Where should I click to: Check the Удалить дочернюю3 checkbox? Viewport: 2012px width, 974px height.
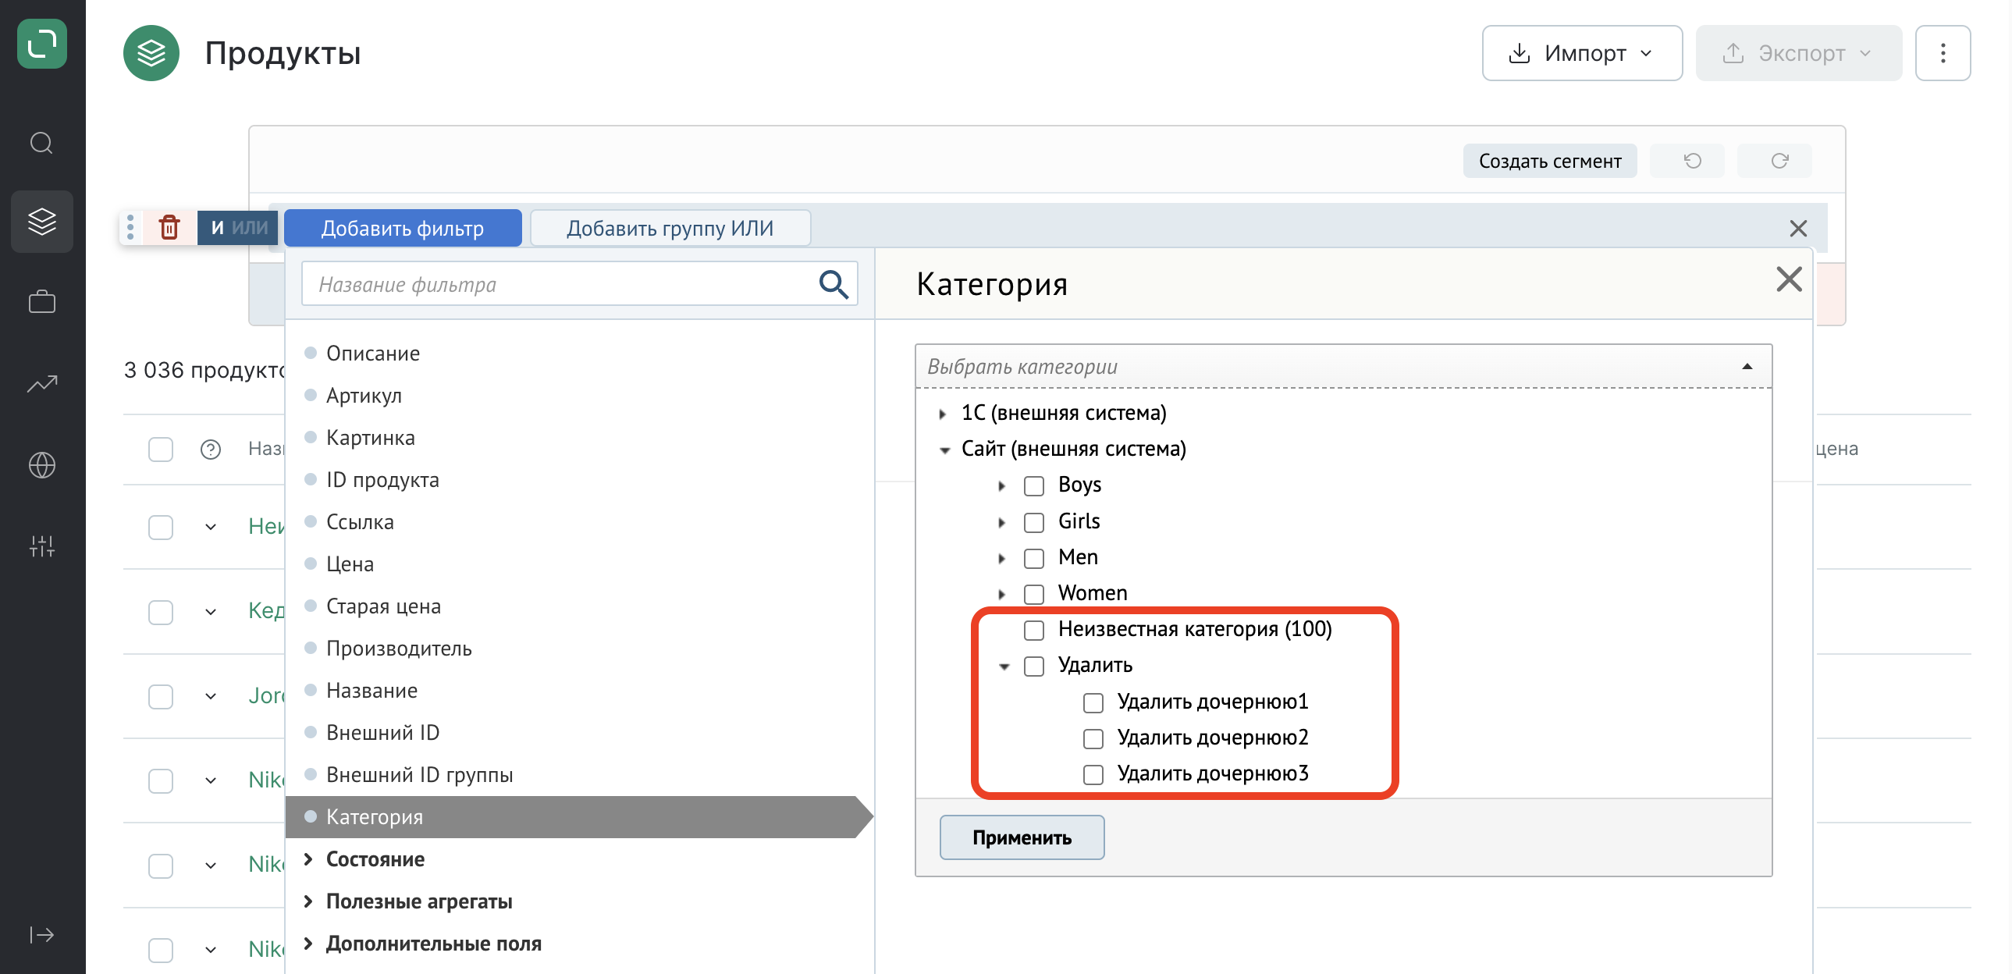[1093, 775]
